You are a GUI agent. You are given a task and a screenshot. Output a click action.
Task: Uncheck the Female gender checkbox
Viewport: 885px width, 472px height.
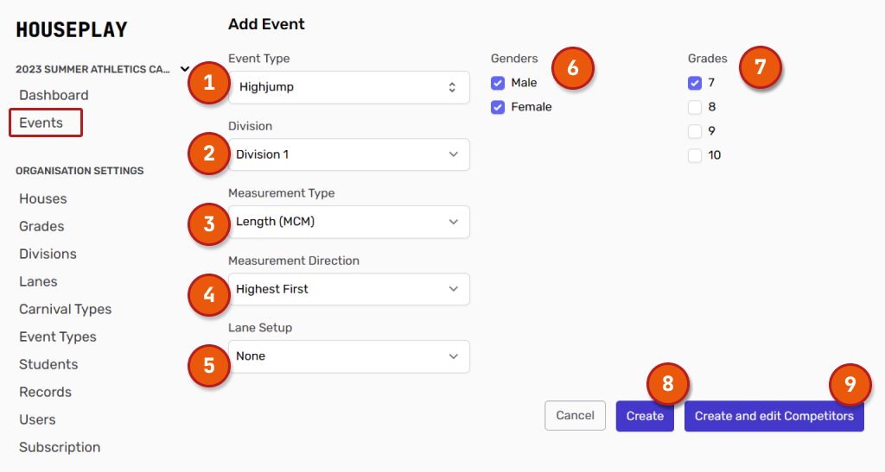tap(498, 107)
